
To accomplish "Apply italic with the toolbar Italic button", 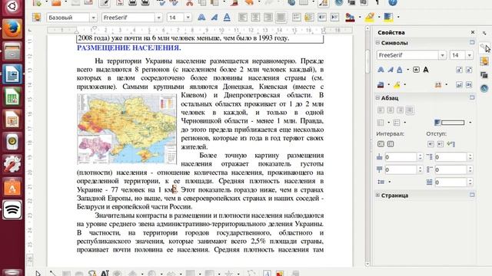I will [214, 17].
